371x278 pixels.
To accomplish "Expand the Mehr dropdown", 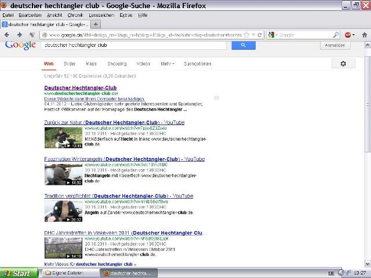I will (168, 64).
